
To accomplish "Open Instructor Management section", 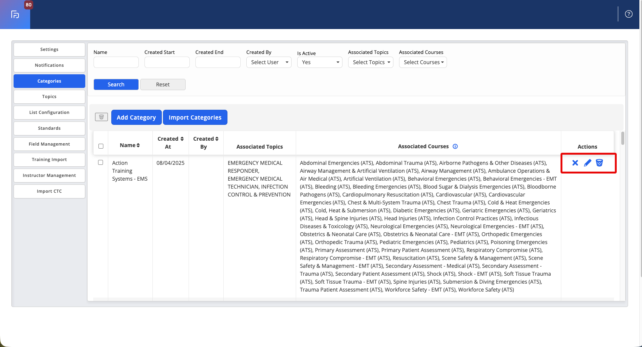I will click(x=49, y=175).
